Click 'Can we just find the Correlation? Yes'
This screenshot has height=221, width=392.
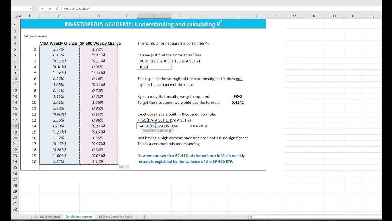click(169, 55)
